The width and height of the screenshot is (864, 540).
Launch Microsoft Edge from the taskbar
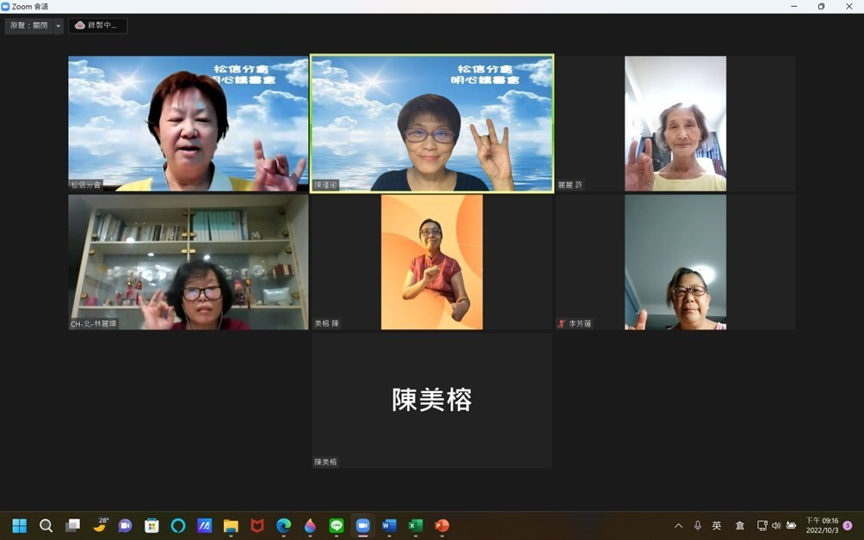[x=283, y=525]
